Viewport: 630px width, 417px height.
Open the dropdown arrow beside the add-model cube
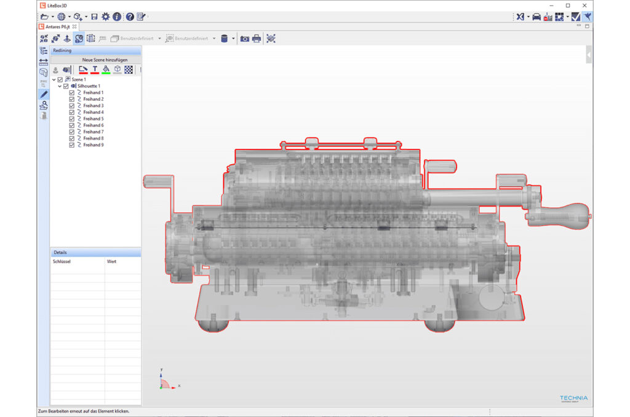86,17
